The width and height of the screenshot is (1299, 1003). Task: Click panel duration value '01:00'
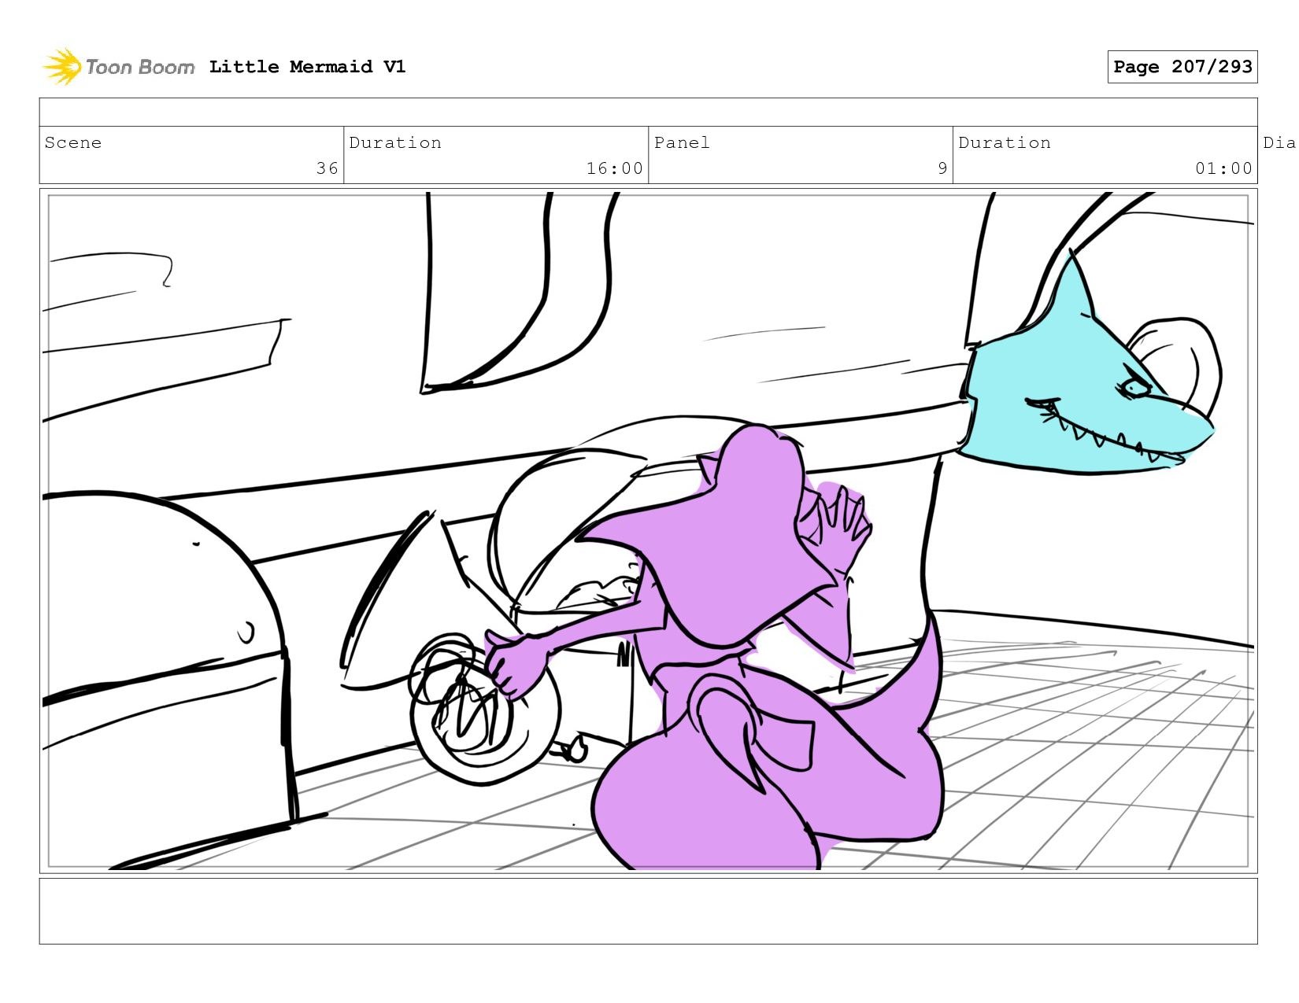1223,168
